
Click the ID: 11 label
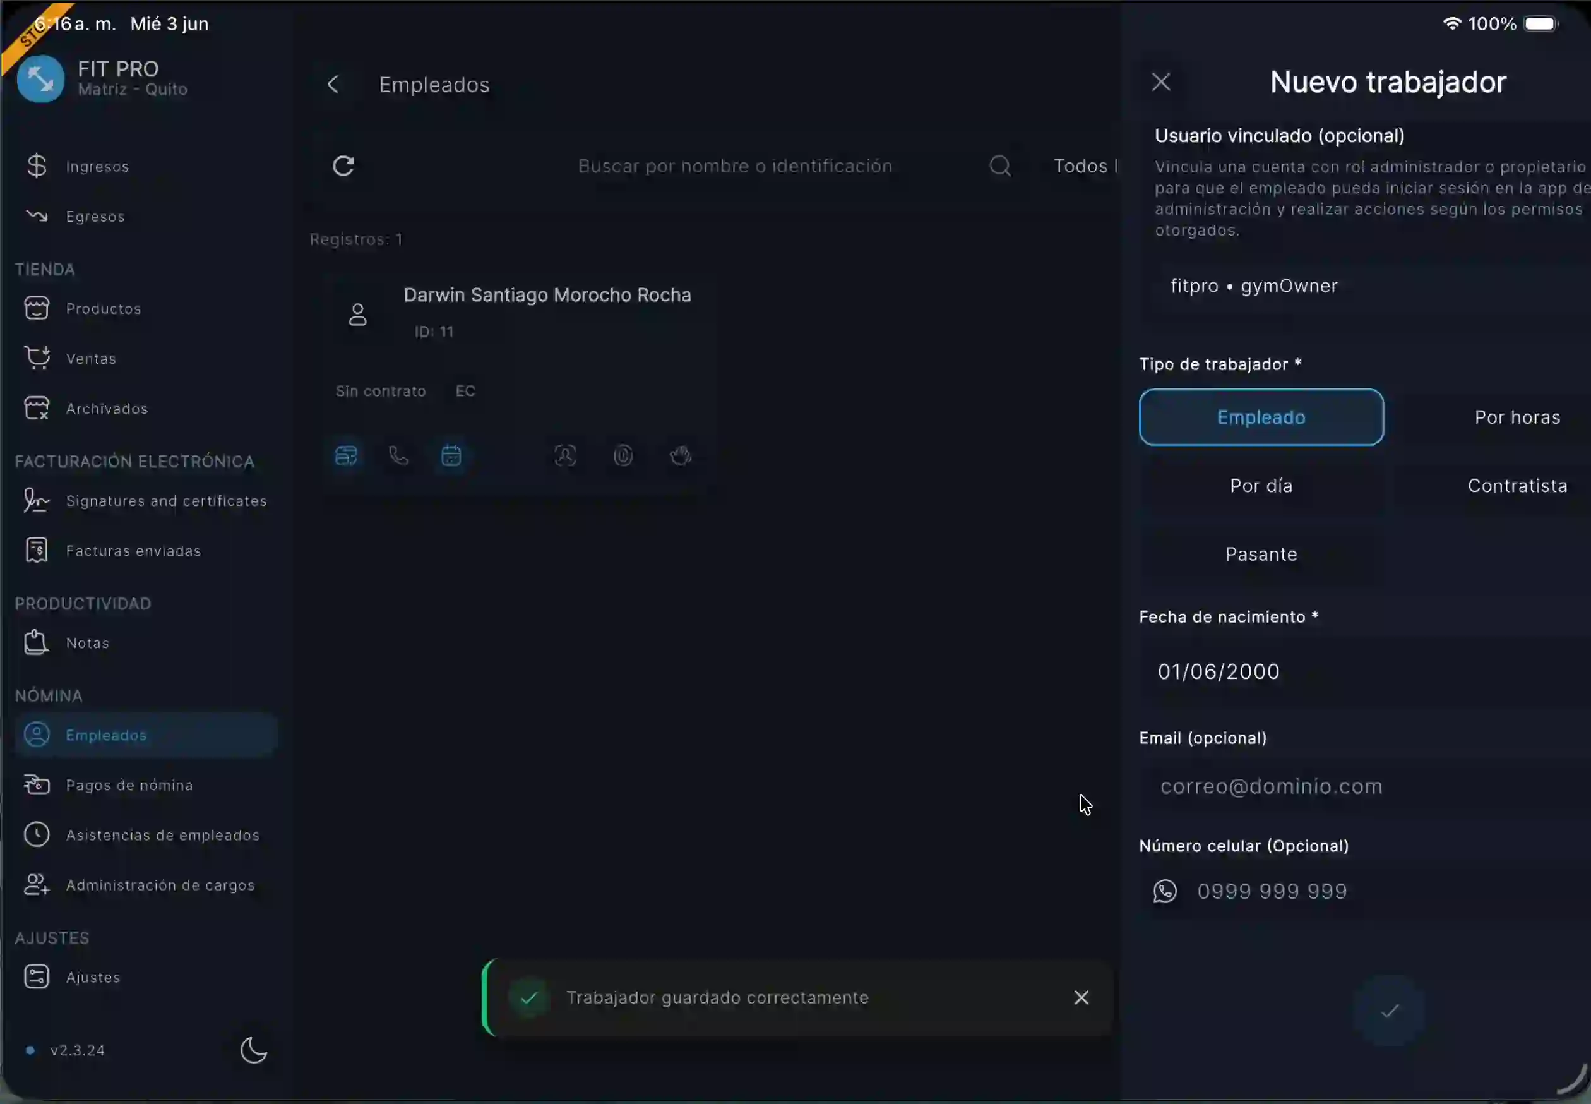[x=434, y=332]
